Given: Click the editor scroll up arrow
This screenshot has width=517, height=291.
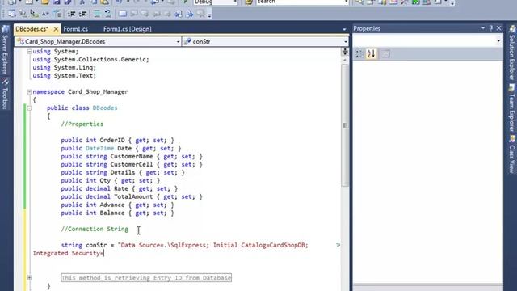Looking at the screenshot, I should (x=345, y=60).
